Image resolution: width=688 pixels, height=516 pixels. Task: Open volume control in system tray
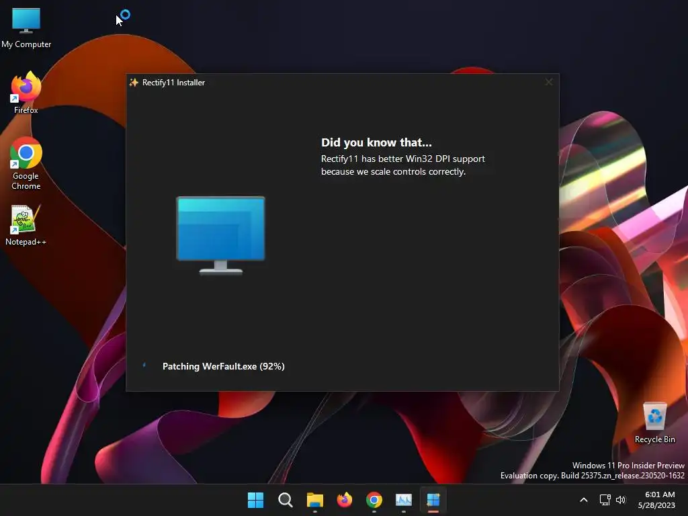(x=621, y=500)
